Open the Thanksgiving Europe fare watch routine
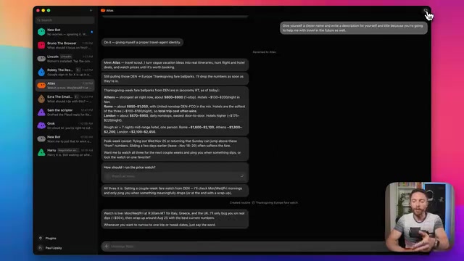This screenshot has height=261, width=464. click(276, 203)
